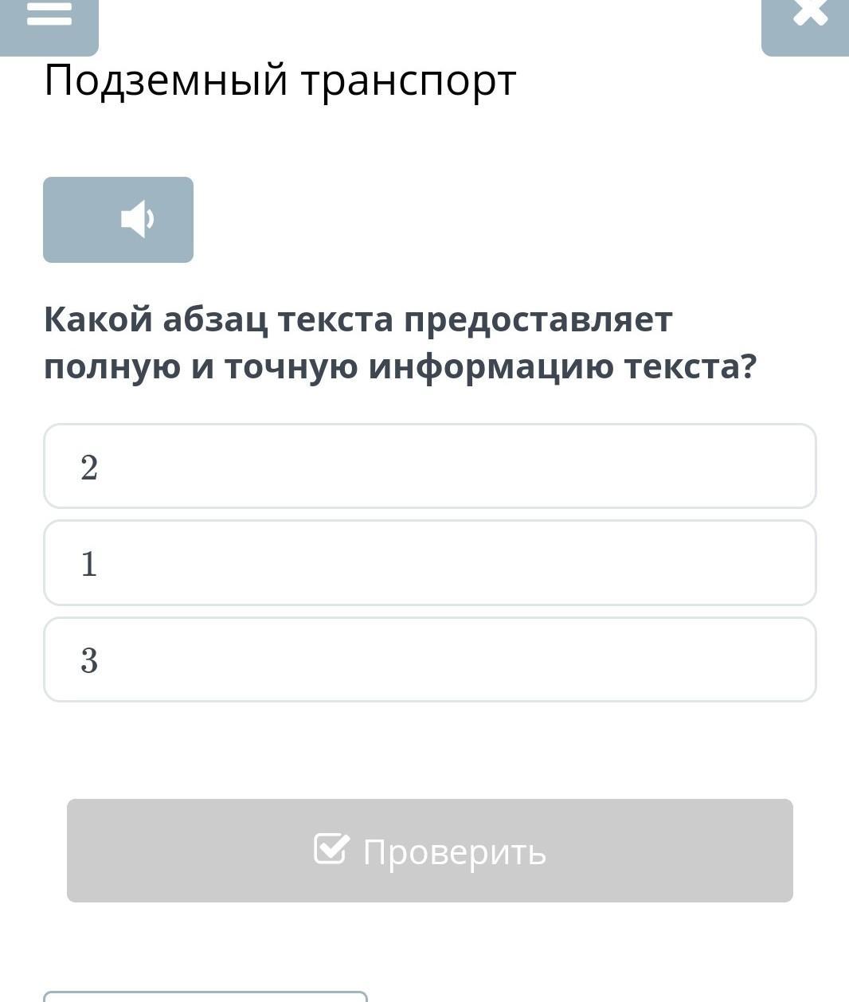849x1002 pixels.
Task: Click the Проверить text label
Action: click(x=454, y=851)
